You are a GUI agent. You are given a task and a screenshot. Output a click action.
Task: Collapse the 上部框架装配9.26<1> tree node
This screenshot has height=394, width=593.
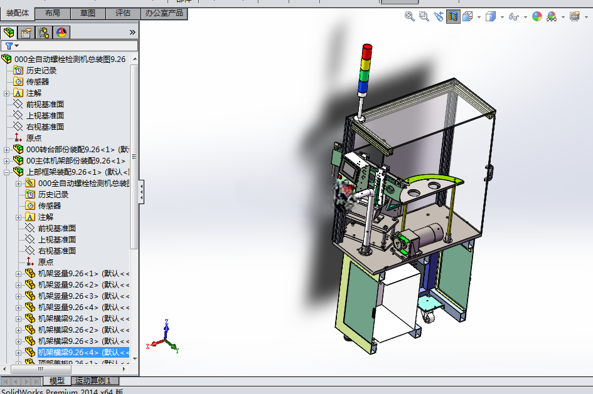point(6,172)
